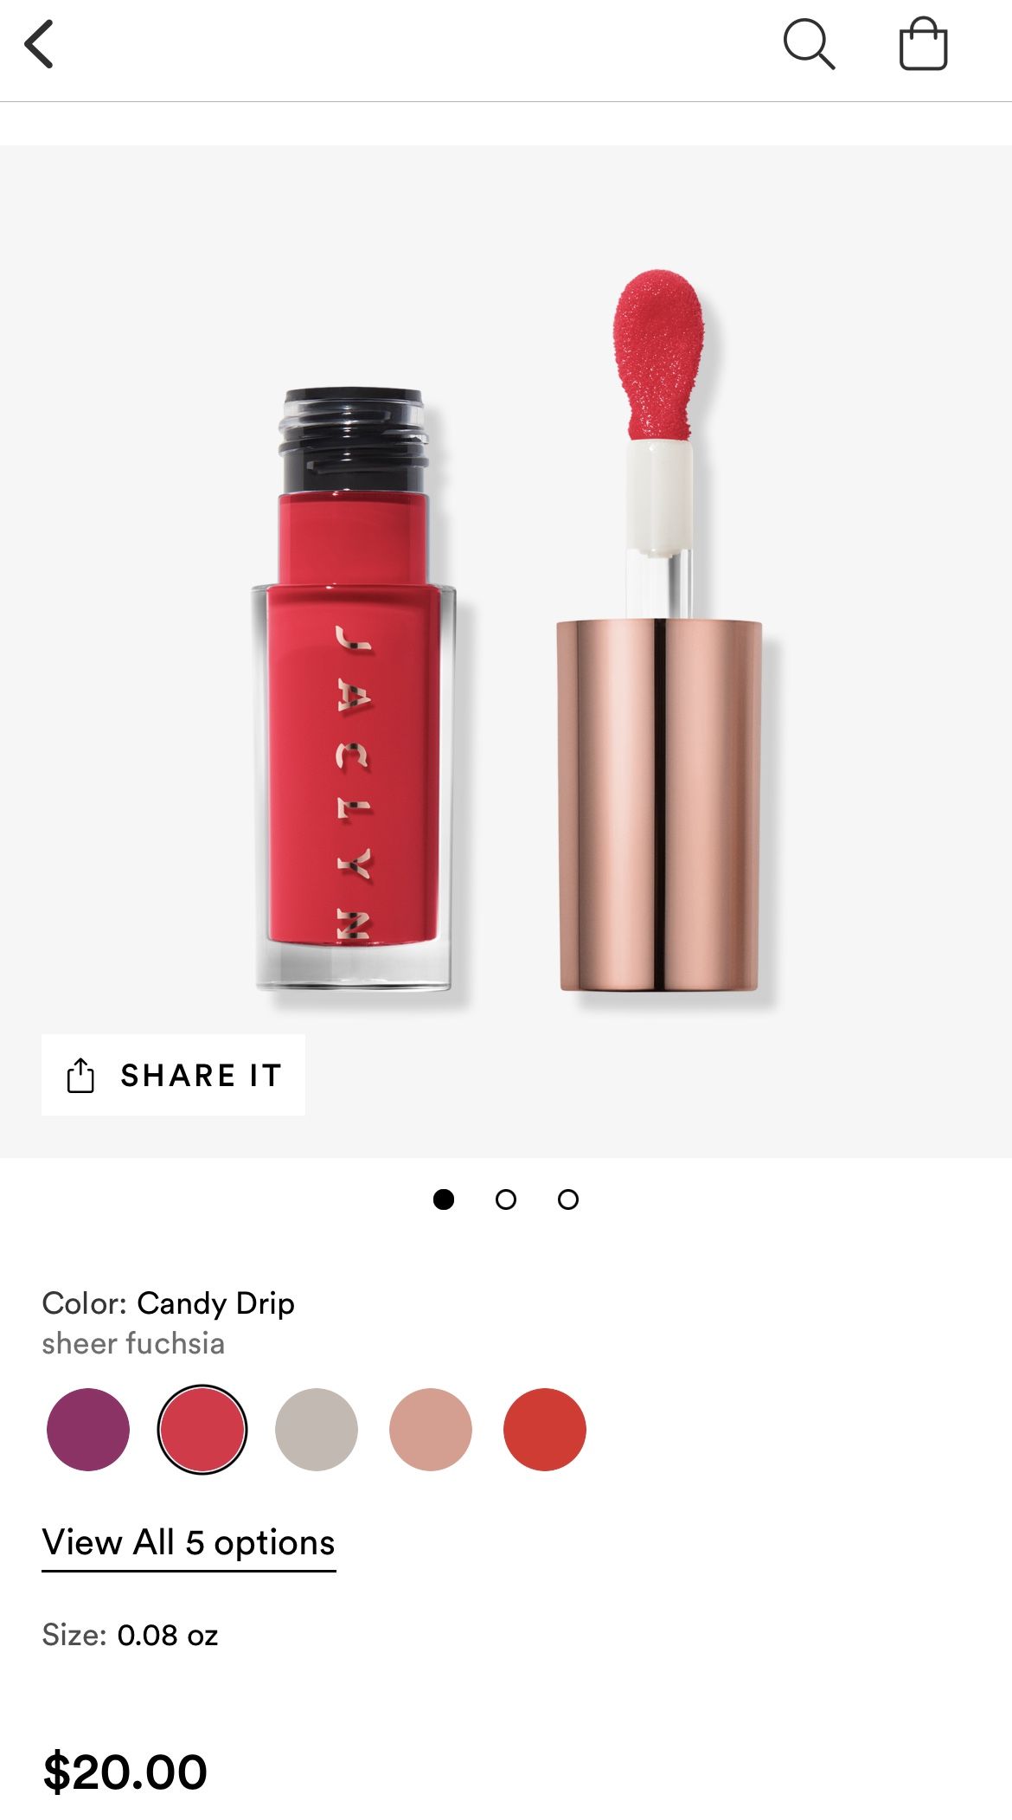1012x1820 pixels.
Task: Tap the Size 0.08 oz label
Action: [130, 1635]
